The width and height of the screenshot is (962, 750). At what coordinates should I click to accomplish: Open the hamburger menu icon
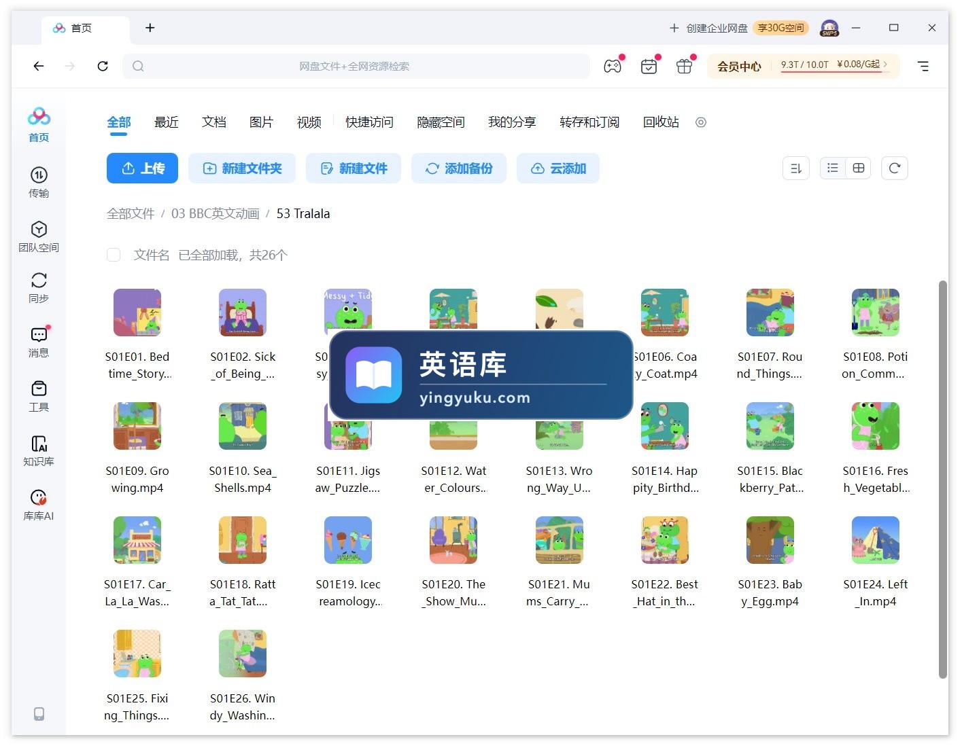click(923, 66)
